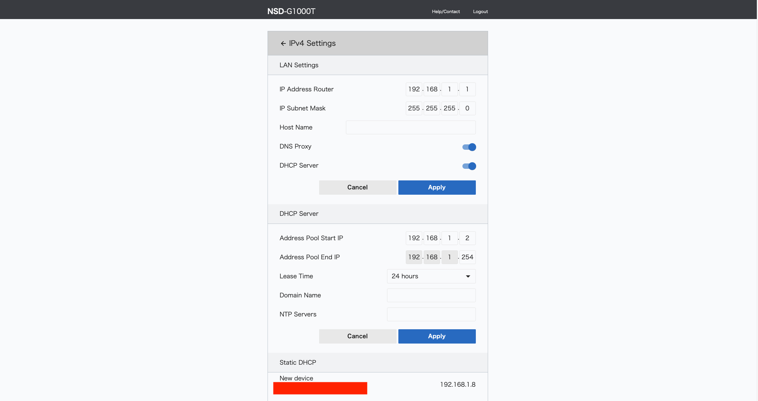The width and height of the screenshot is (758, 401).
Task: Select Logout from the top bar
Action: [480, 12]
